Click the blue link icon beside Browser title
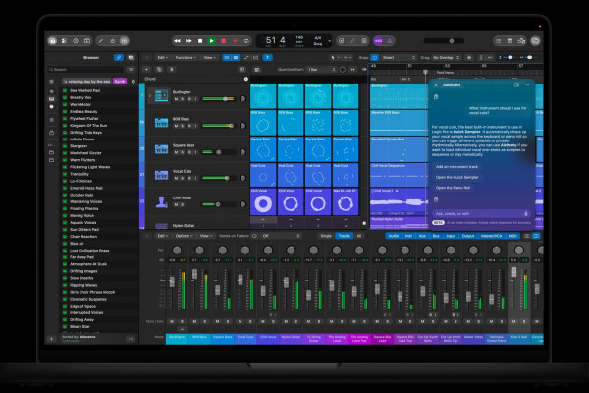Viewport: 589px width, 393px height. pyautogui.click(x=119, y=58)
